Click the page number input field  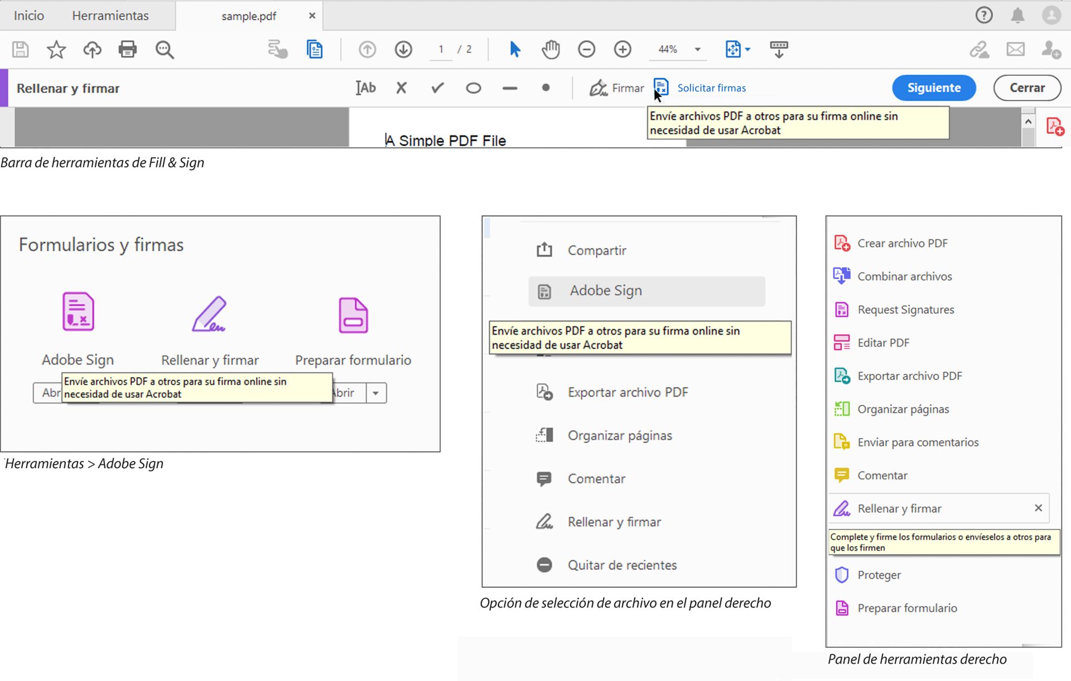point(441,50)
